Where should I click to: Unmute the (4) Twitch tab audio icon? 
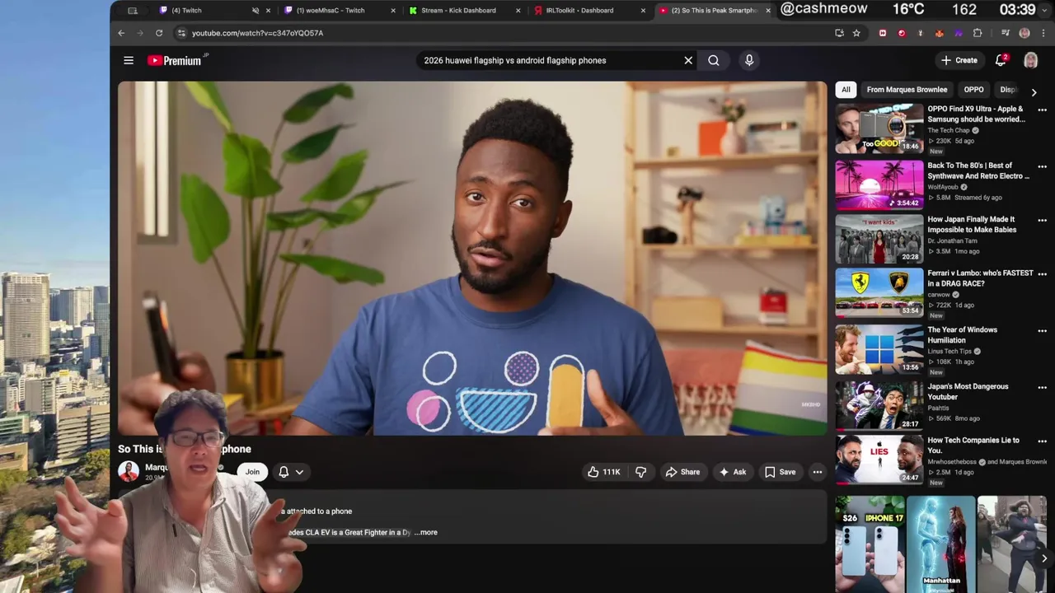(x=256, y=11)
